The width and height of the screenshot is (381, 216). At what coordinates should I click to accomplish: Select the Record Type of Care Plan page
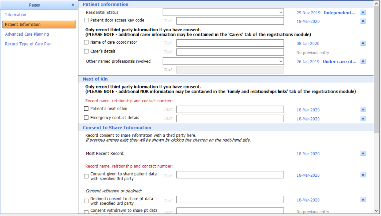(28, 44)
